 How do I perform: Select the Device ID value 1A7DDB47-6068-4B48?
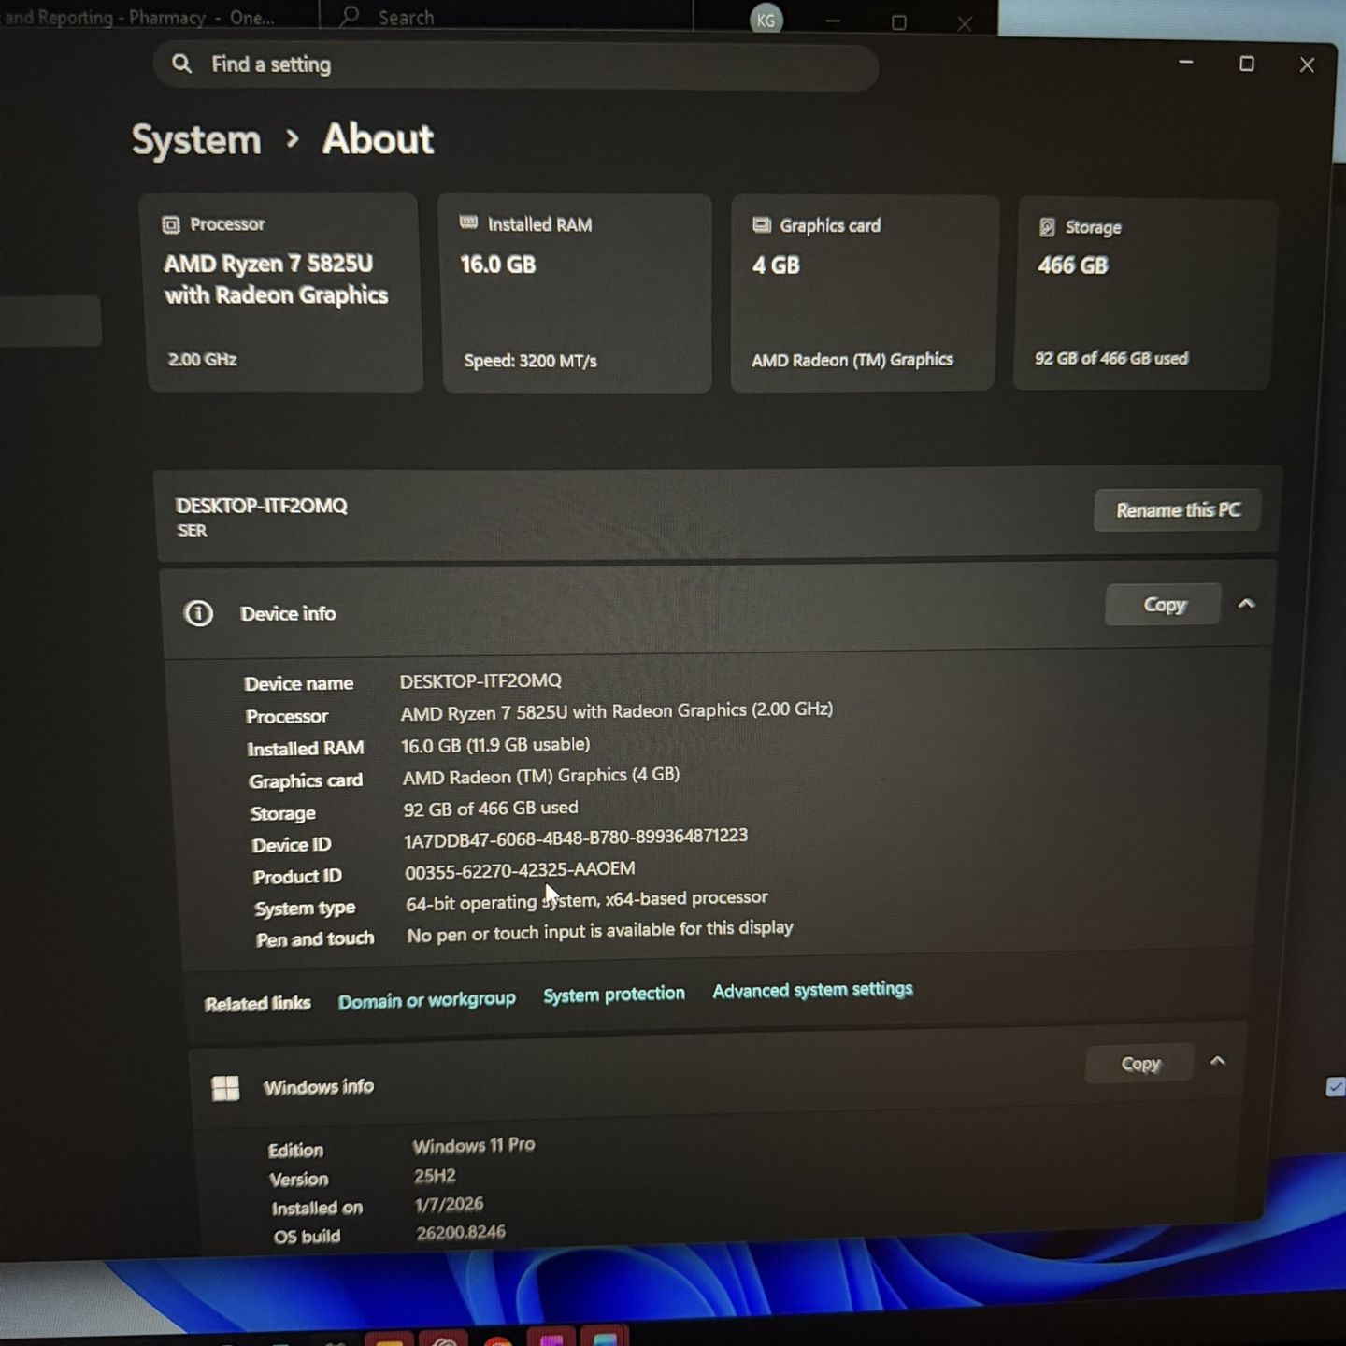tap(576, 838)
